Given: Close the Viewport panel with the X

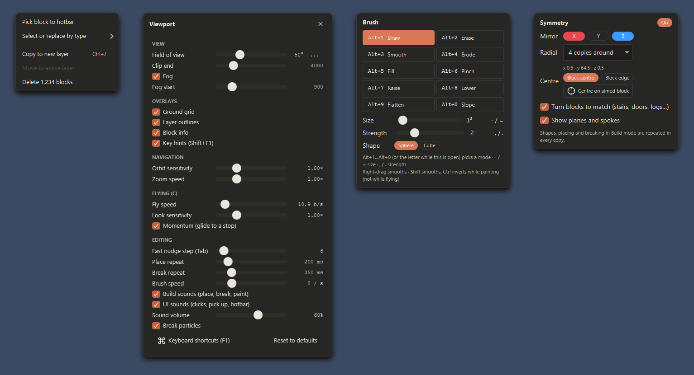Looking at the screenshot, I should (x=321, y=24).
